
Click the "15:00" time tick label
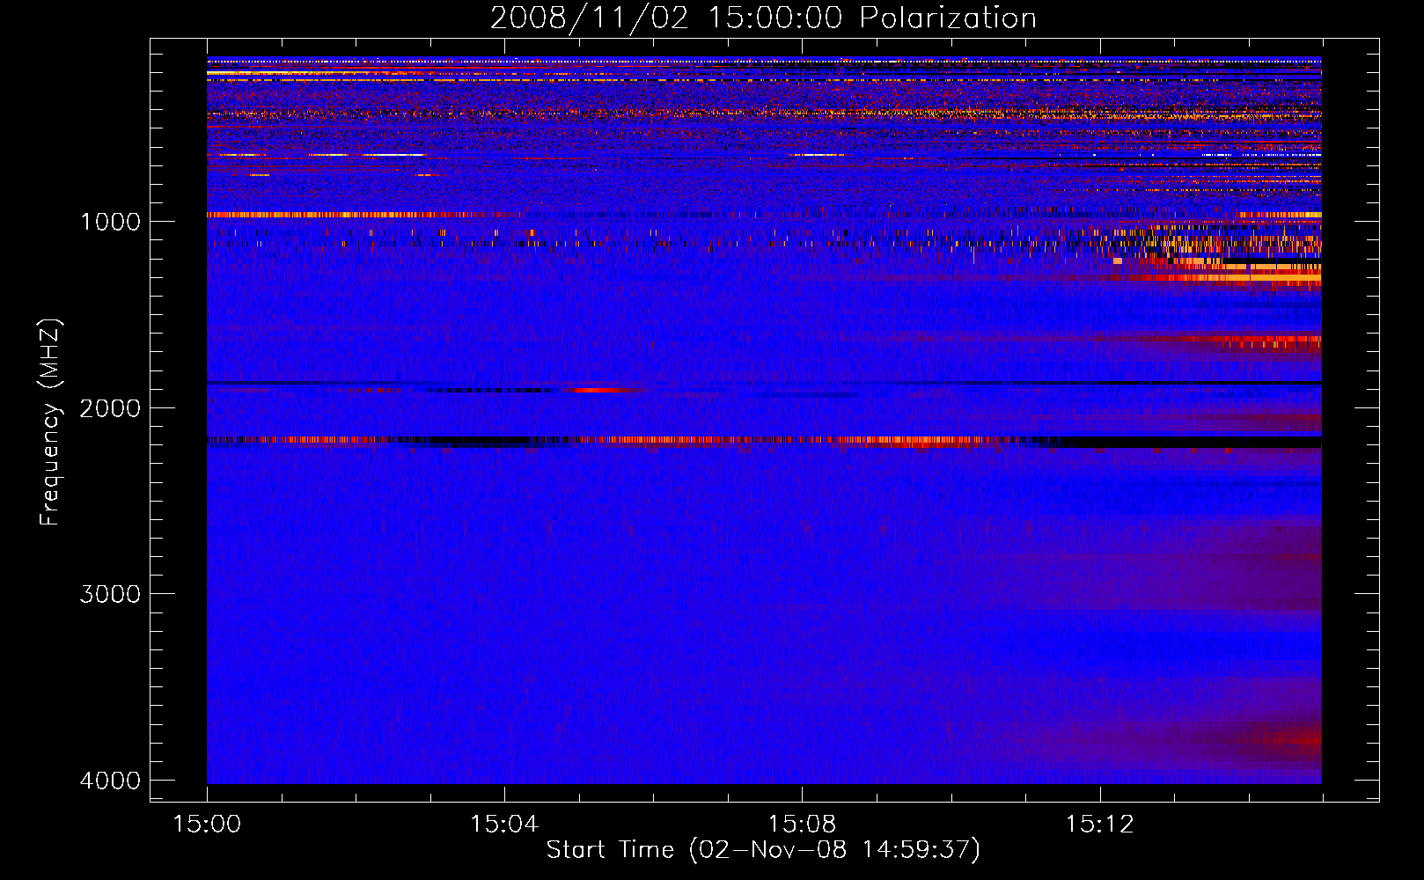click(207, 825)
